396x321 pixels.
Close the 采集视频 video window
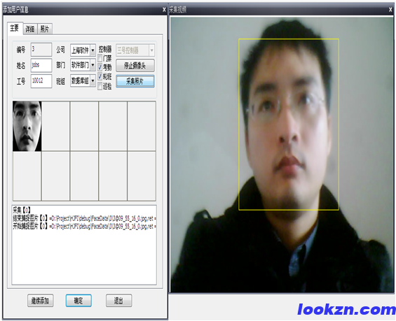391,10
